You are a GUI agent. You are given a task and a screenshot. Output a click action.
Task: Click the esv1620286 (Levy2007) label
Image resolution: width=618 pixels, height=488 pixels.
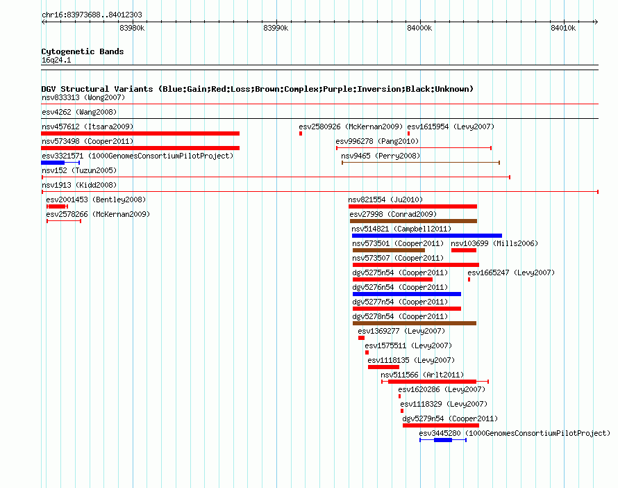point(442,389)
